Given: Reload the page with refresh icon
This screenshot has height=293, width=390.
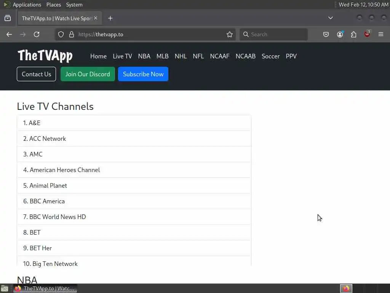Looking at the screenshot, I should [37, 34].
